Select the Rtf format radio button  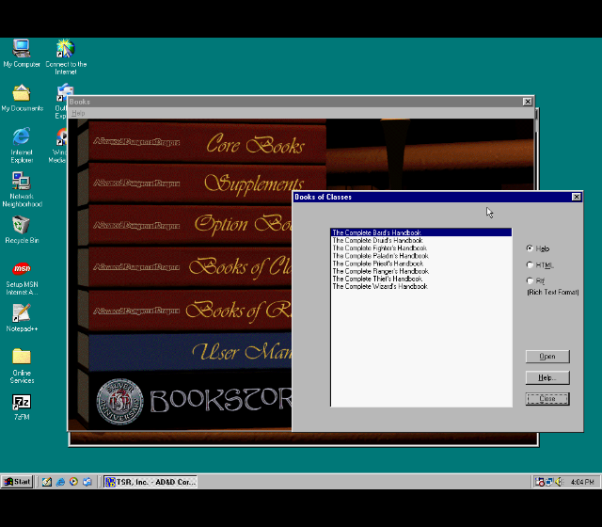point(531,280)
